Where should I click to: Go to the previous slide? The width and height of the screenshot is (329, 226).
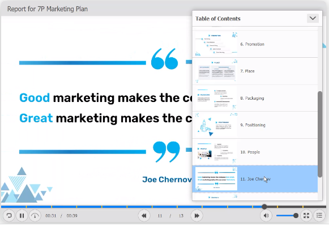click(x=144, y=215)
